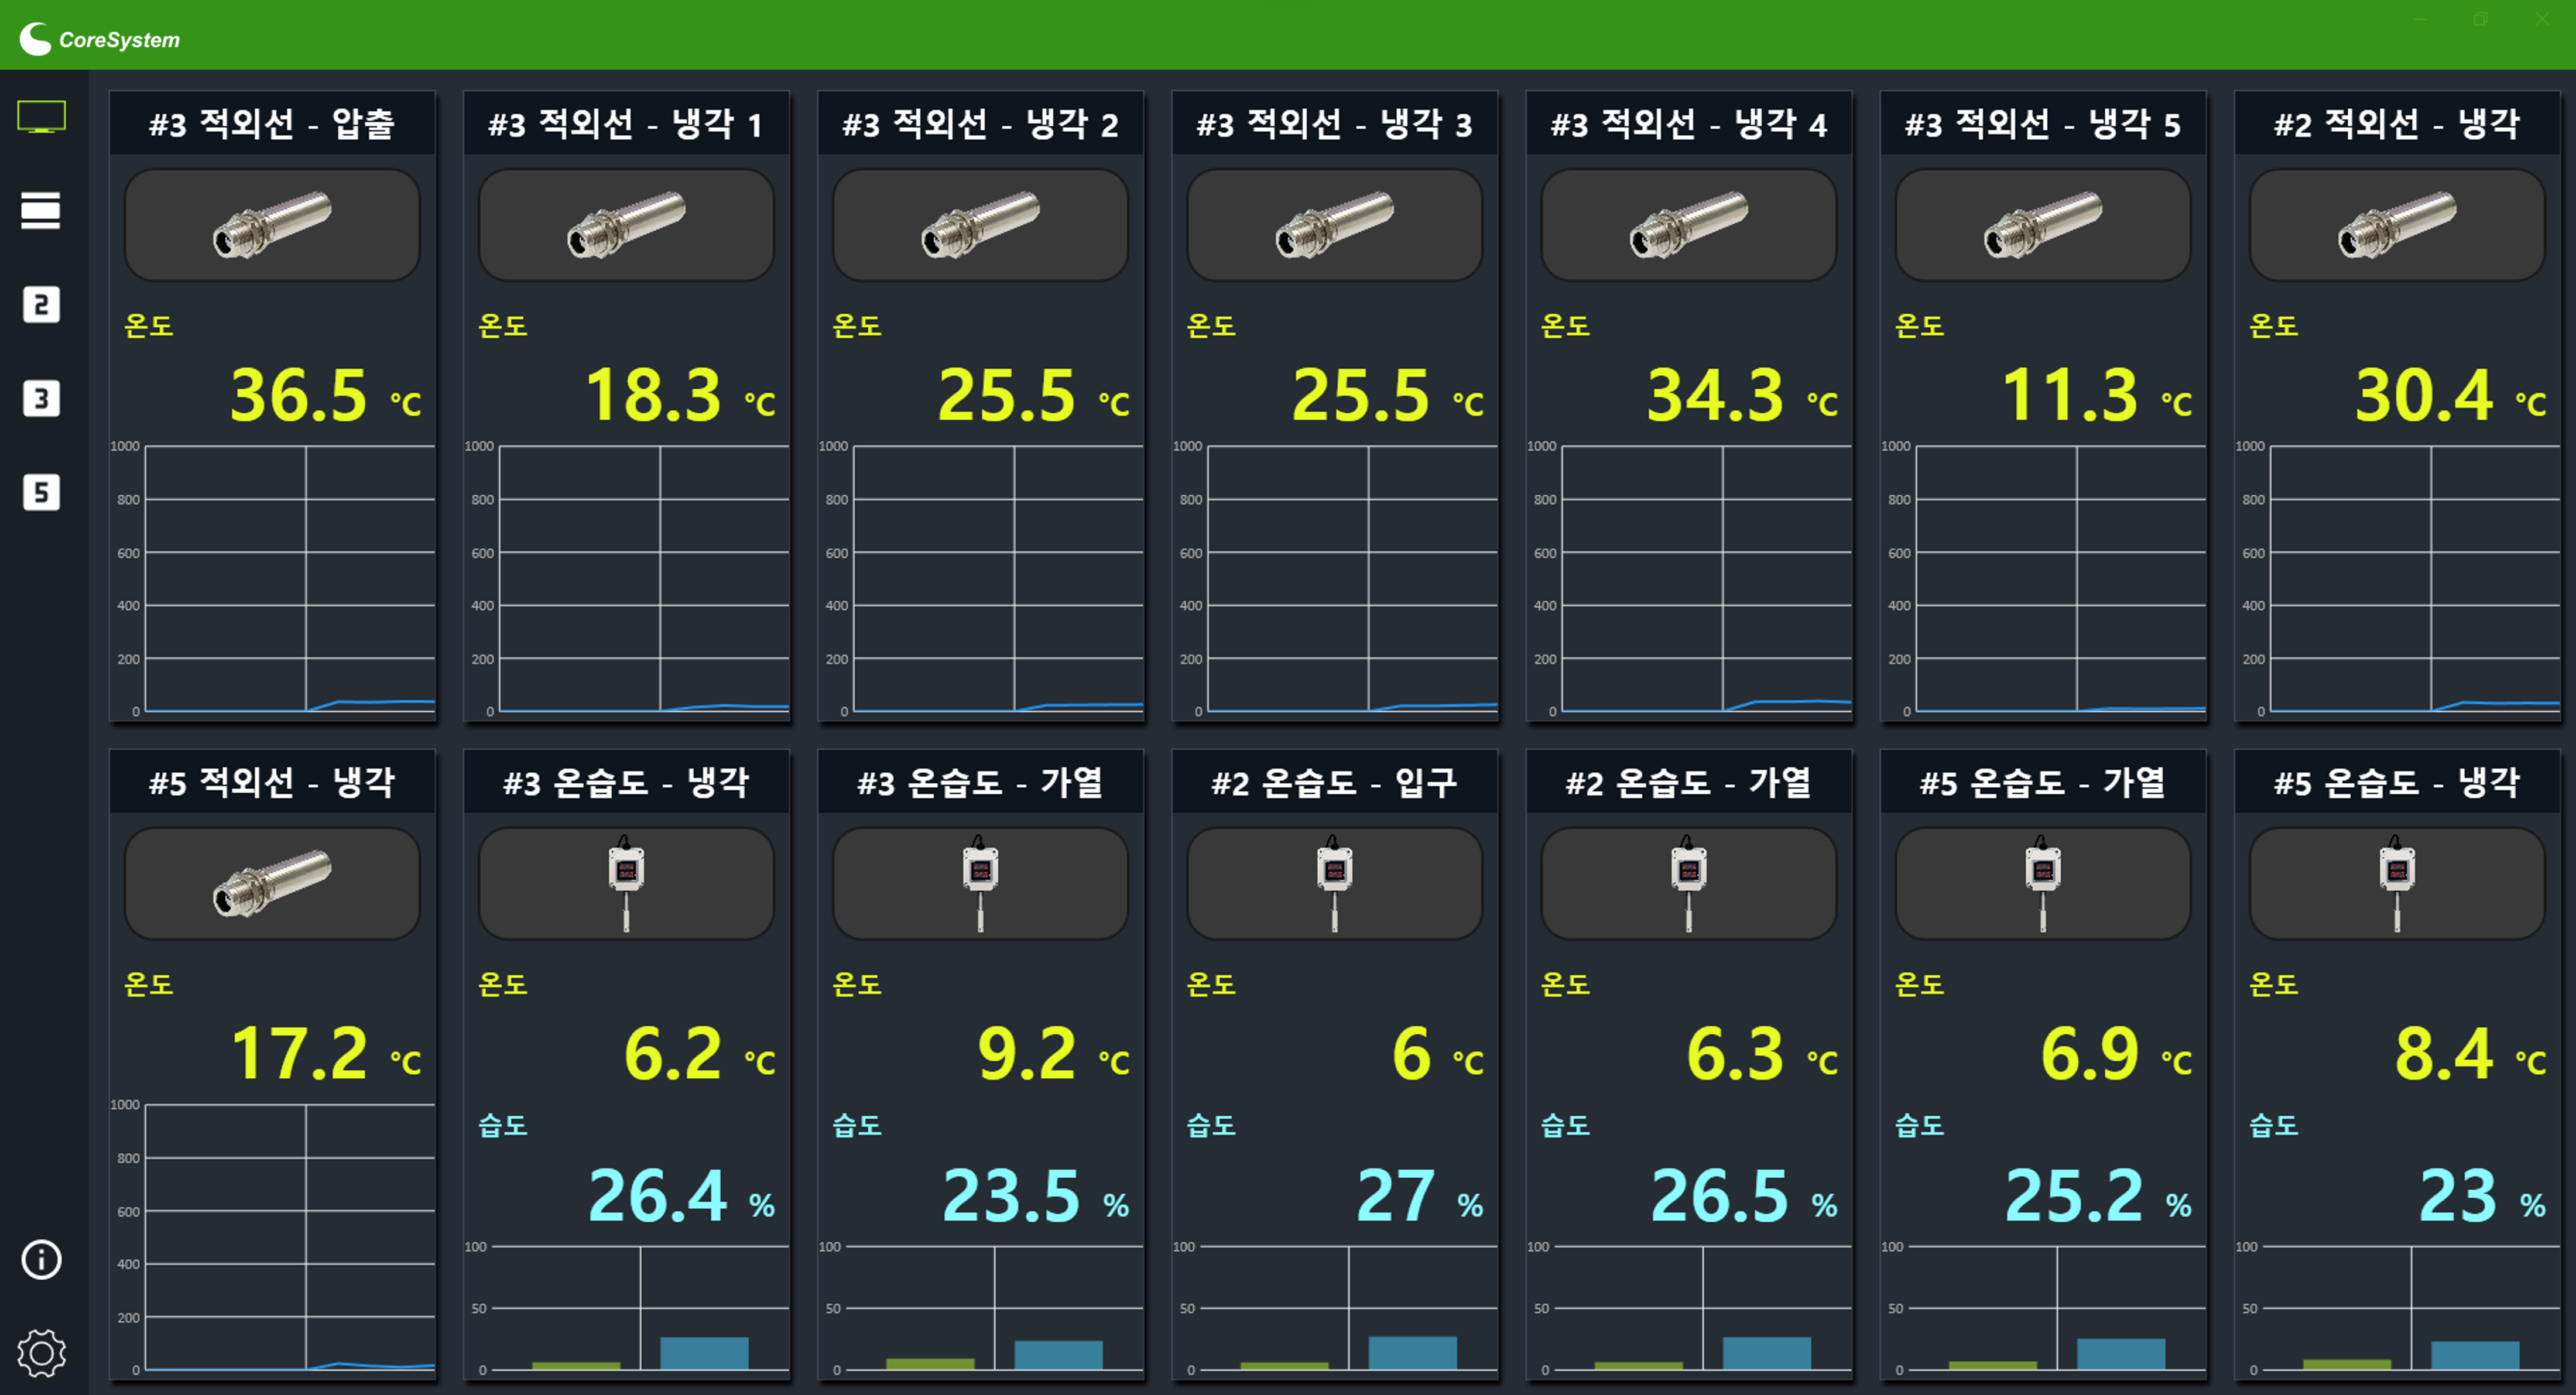Click sensor image in #2 적외선 - 냉각 card
The height and width of the screenshot is (1395, 2576).
coord(2397,225)
